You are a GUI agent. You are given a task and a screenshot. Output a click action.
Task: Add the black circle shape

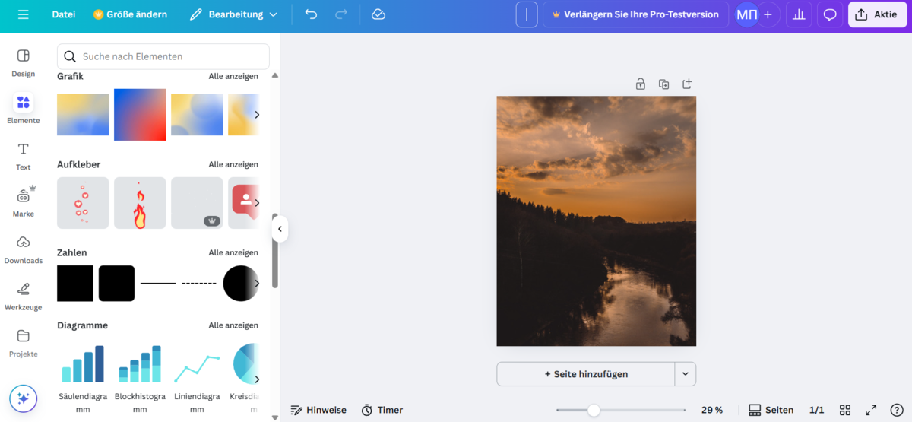[240, 283]
